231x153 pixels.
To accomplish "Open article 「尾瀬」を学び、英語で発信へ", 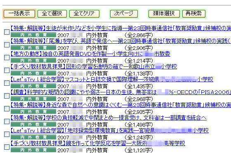I will click(121, 41).
